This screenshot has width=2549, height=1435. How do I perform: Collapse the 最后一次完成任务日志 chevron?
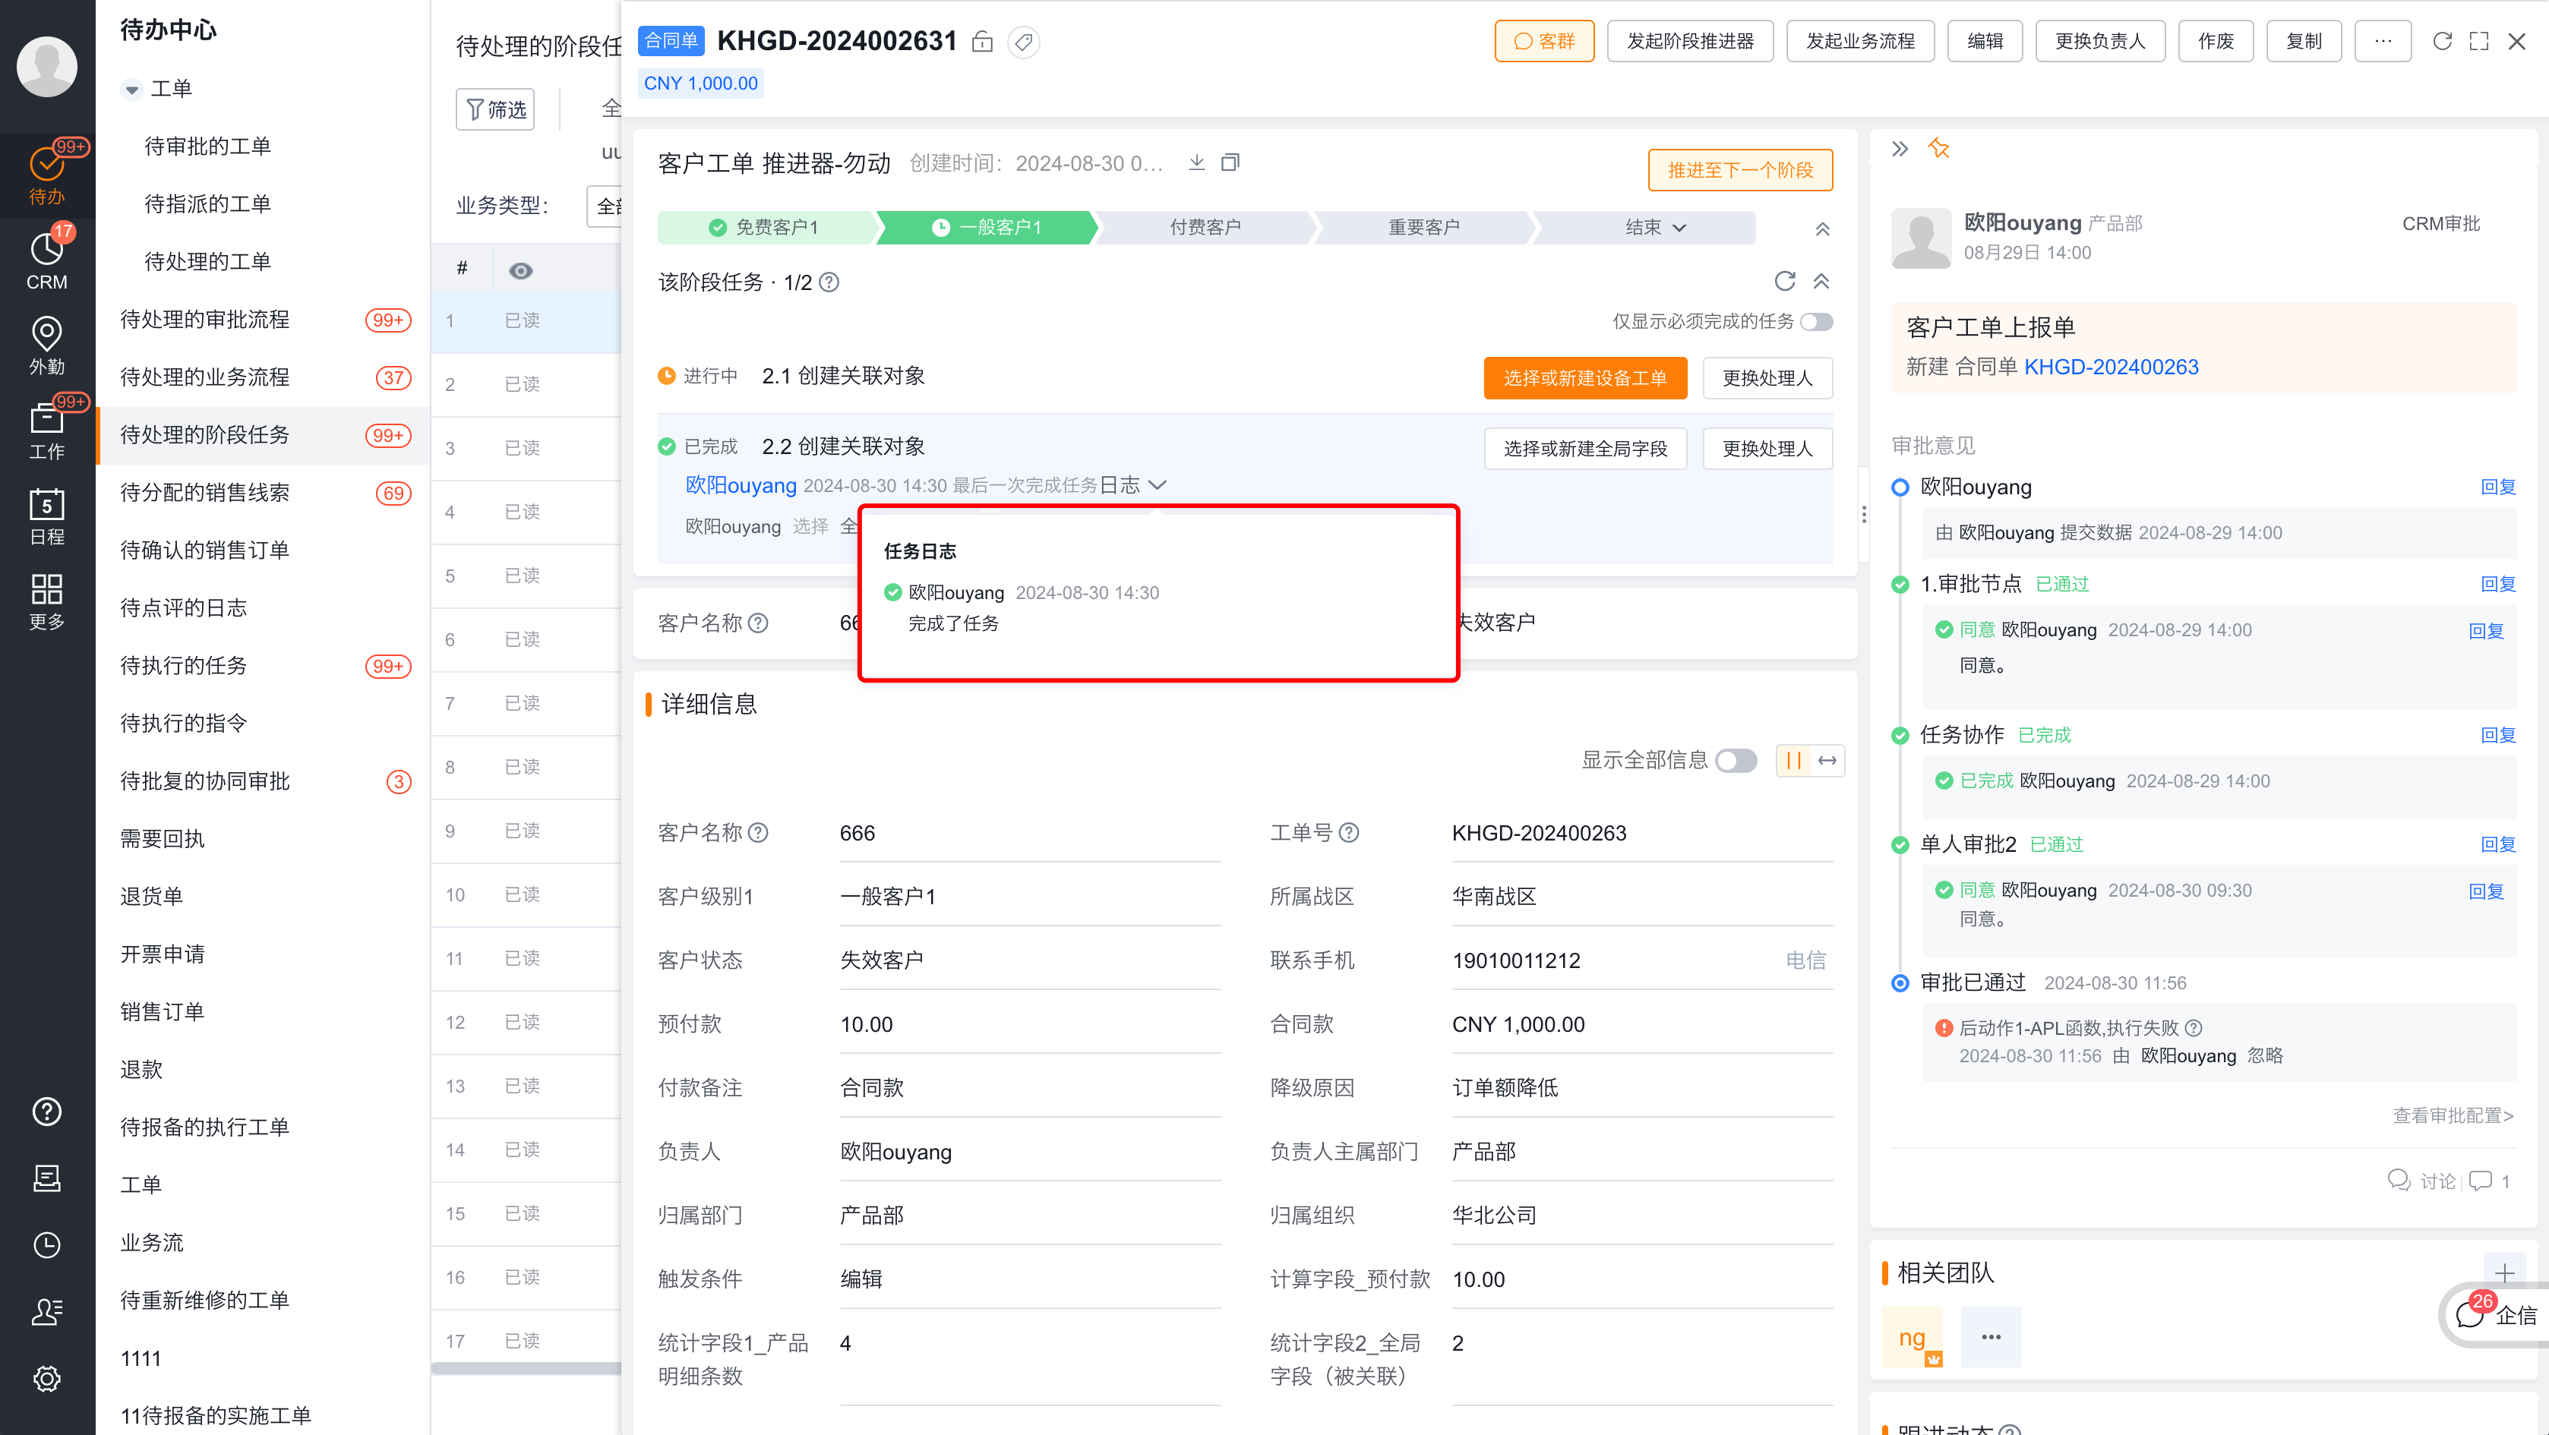[1157, 484]
